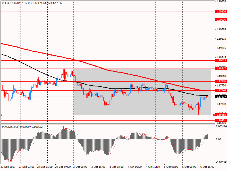Viewport: 227px width, 170px height.
Task: Select right handle of the 1.16693 line
Action: (x=214, y=115)
